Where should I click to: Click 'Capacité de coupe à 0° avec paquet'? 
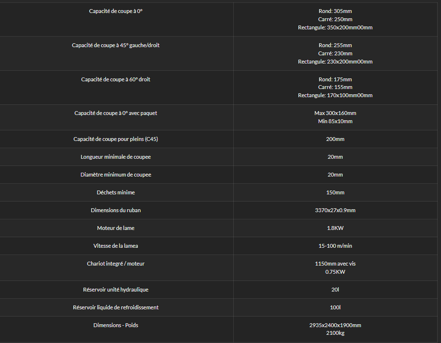(116, 113)
